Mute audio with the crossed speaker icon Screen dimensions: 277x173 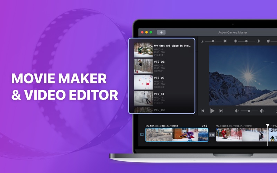237,111
